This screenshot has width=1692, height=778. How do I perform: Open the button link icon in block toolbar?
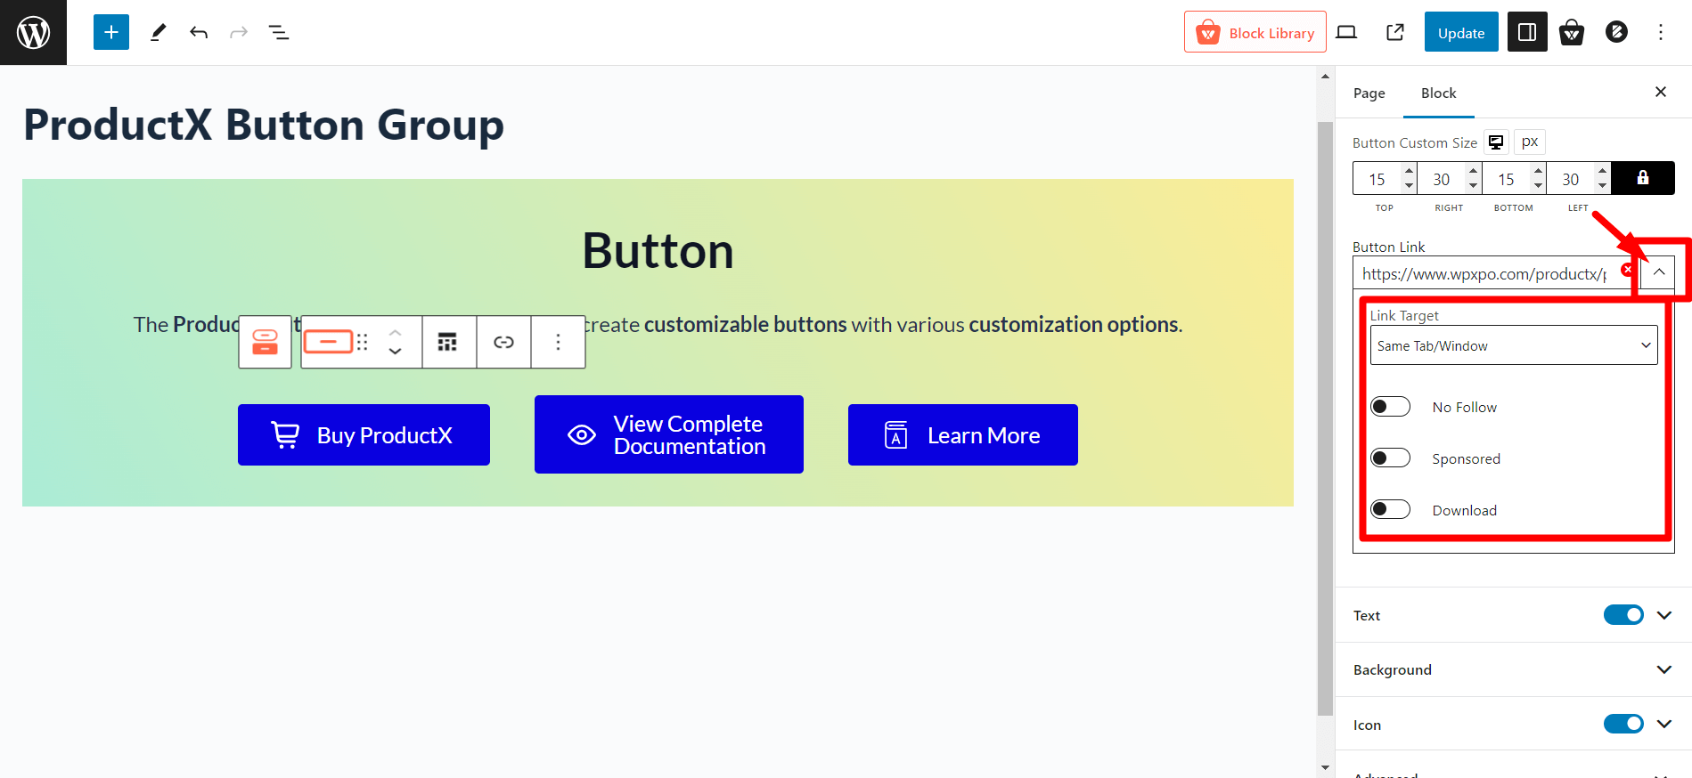[503, 342]
